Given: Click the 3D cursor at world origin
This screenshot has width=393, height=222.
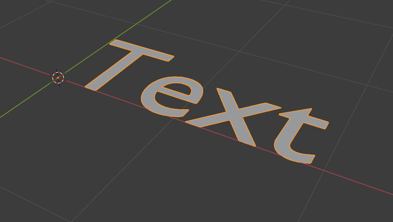Looking at the screenshot, I should point(58,78).
